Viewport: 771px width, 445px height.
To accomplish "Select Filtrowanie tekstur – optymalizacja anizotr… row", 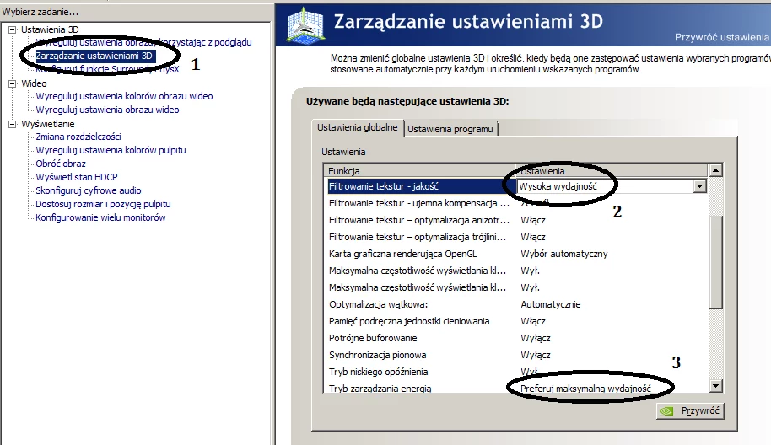I will click(515, 220).
